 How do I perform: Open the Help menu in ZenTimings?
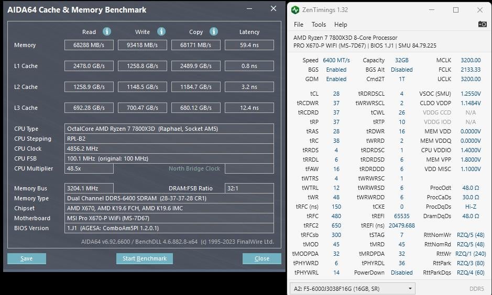(341, 25)
